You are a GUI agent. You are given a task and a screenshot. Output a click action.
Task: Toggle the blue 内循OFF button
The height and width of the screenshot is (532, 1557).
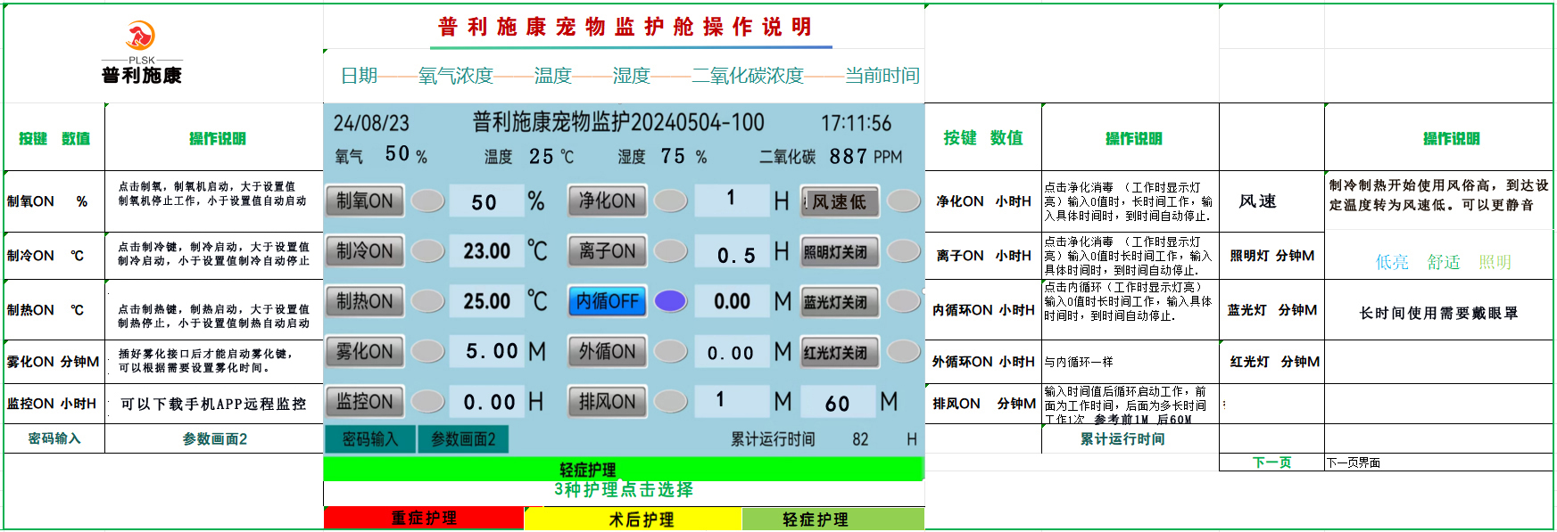[x=607, y=301]
